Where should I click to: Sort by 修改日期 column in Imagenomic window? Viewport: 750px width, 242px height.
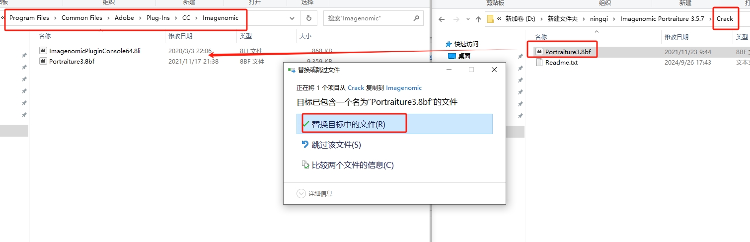(180, 36)
